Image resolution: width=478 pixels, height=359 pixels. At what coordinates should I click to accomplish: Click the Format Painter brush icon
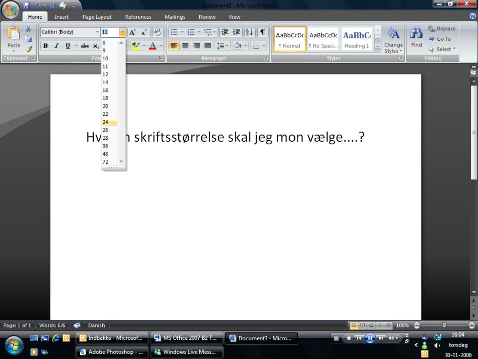click(28, 49)
